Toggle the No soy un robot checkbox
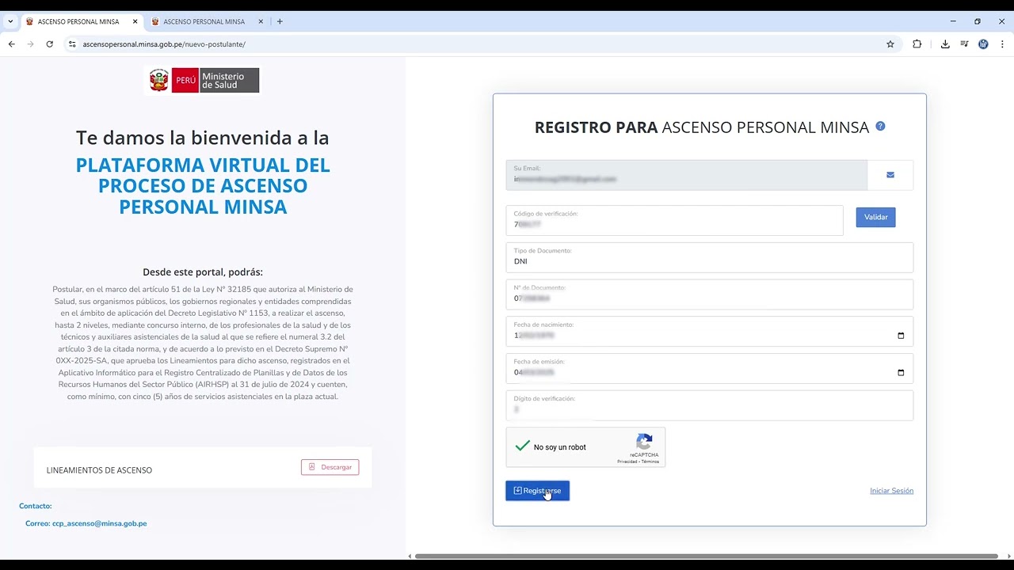 522,446
